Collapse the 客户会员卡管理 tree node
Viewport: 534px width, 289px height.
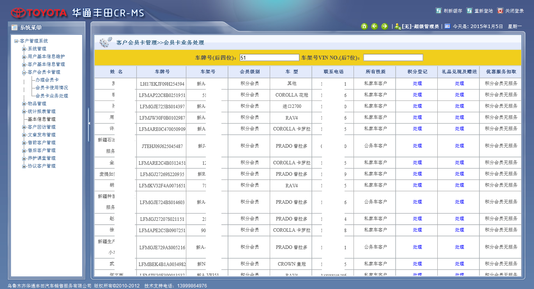pos(24,72)
